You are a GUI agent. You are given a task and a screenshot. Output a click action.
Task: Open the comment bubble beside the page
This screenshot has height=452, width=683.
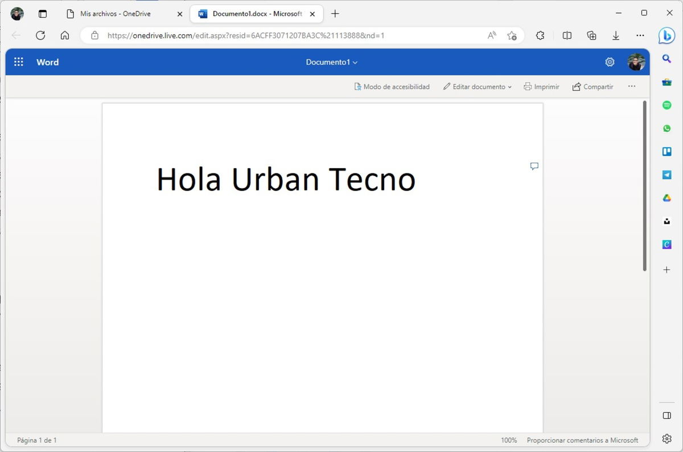coord(534,166)
